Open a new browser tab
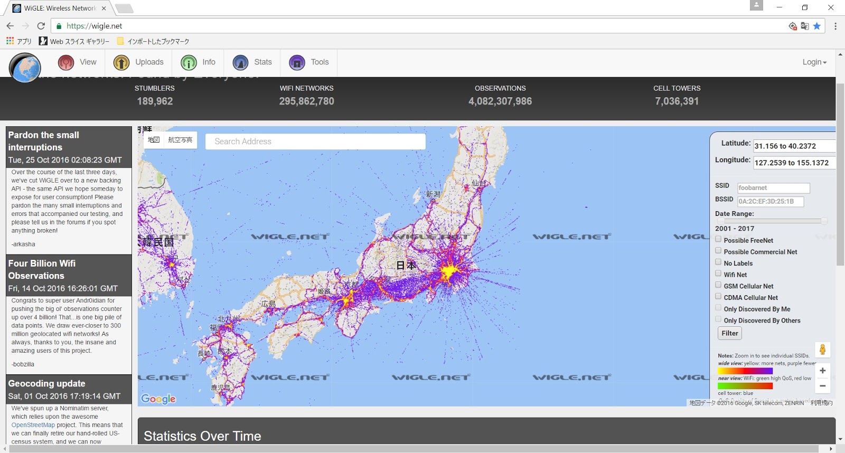 point(124,8)
